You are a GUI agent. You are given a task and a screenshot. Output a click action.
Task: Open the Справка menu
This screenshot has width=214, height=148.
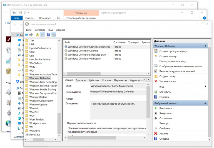tap(61, 30)
